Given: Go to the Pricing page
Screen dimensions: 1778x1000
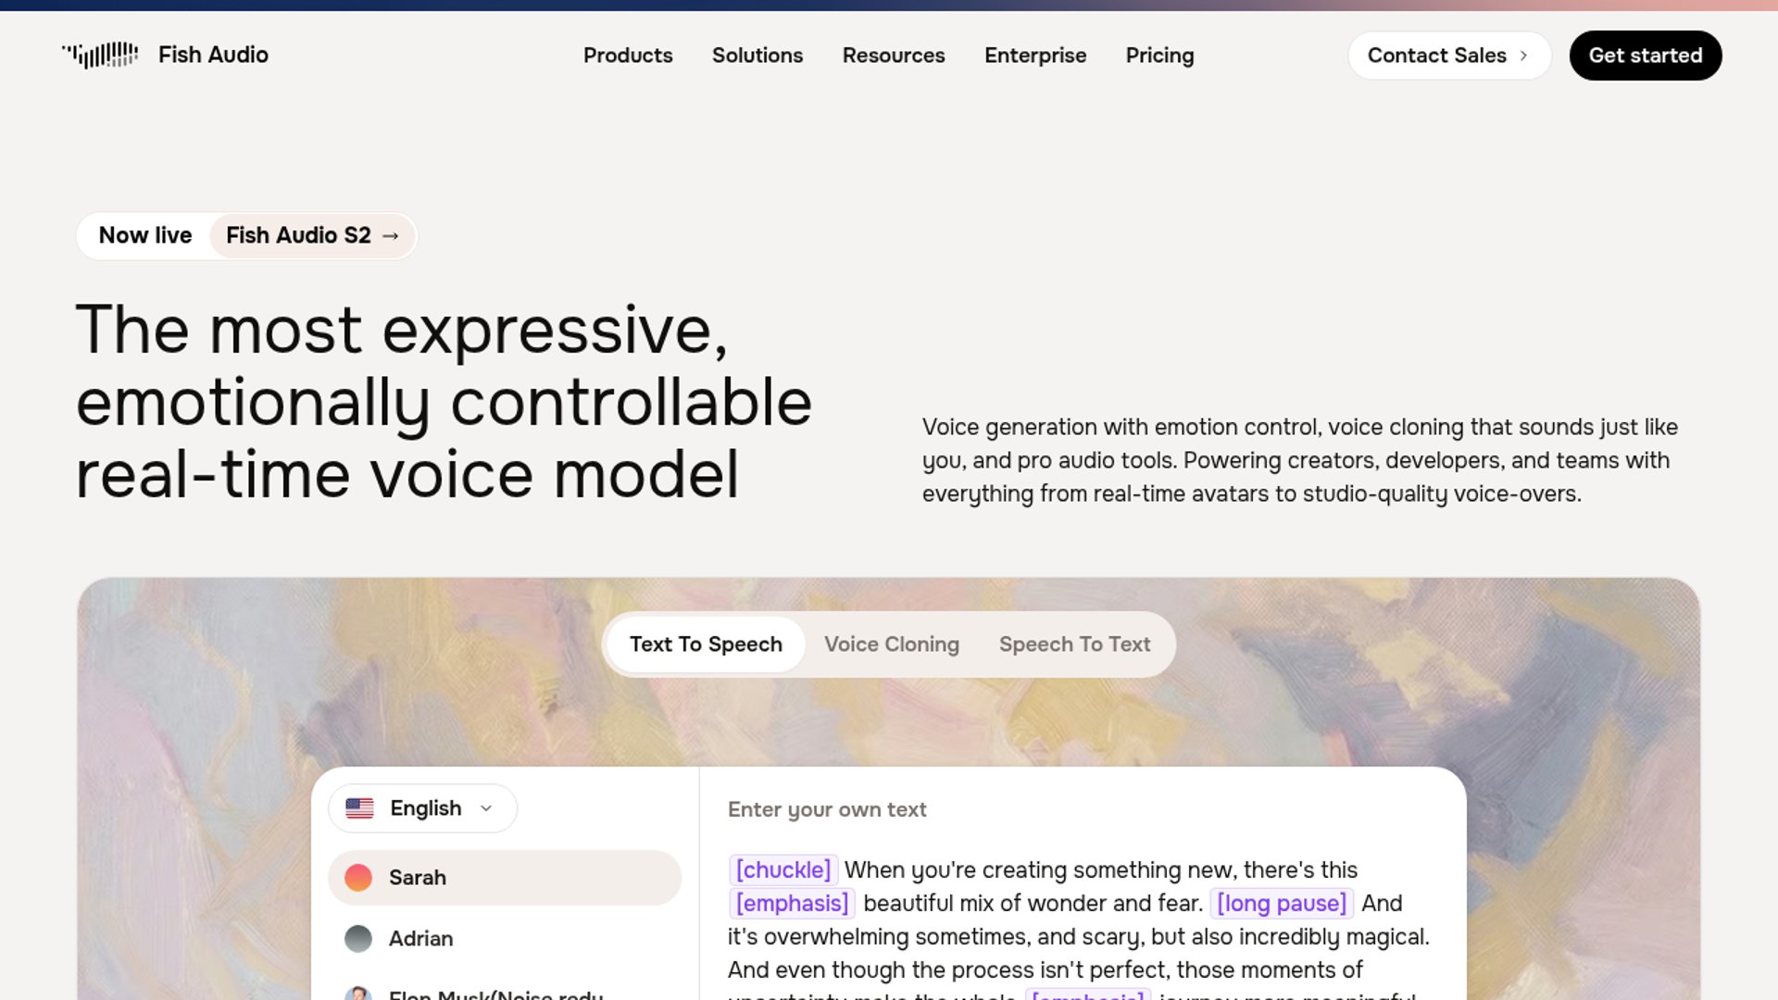Looking at the screenshot, I should tap(1159, 56).
